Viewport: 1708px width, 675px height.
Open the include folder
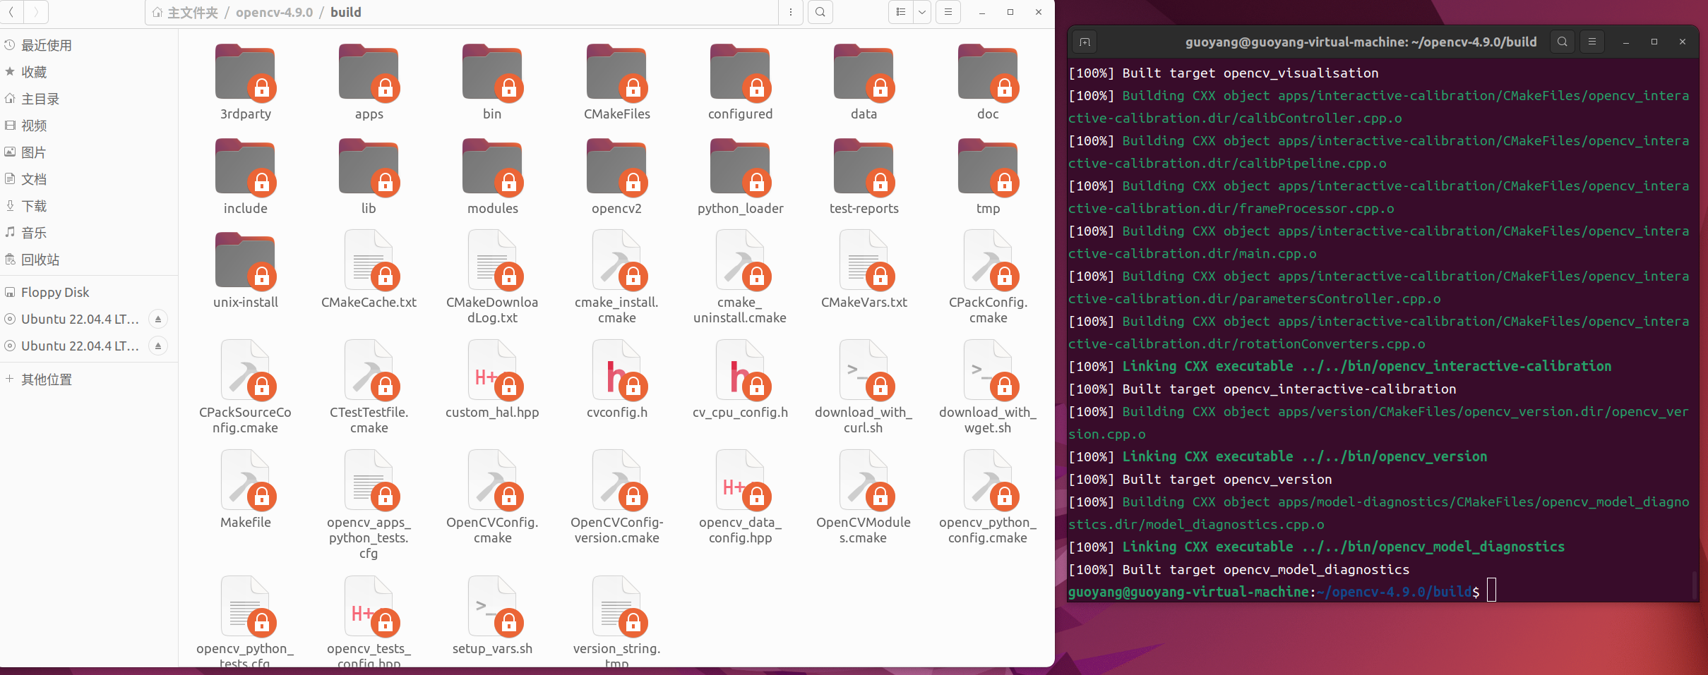[245, 176]
